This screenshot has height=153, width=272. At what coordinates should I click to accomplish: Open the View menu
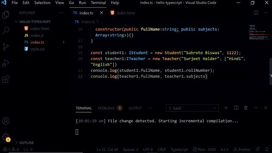[x=59, y=3]
